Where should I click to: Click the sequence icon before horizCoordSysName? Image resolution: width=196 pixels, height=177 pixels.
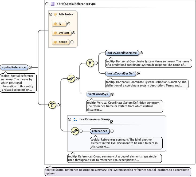click(x=90, y=63)
